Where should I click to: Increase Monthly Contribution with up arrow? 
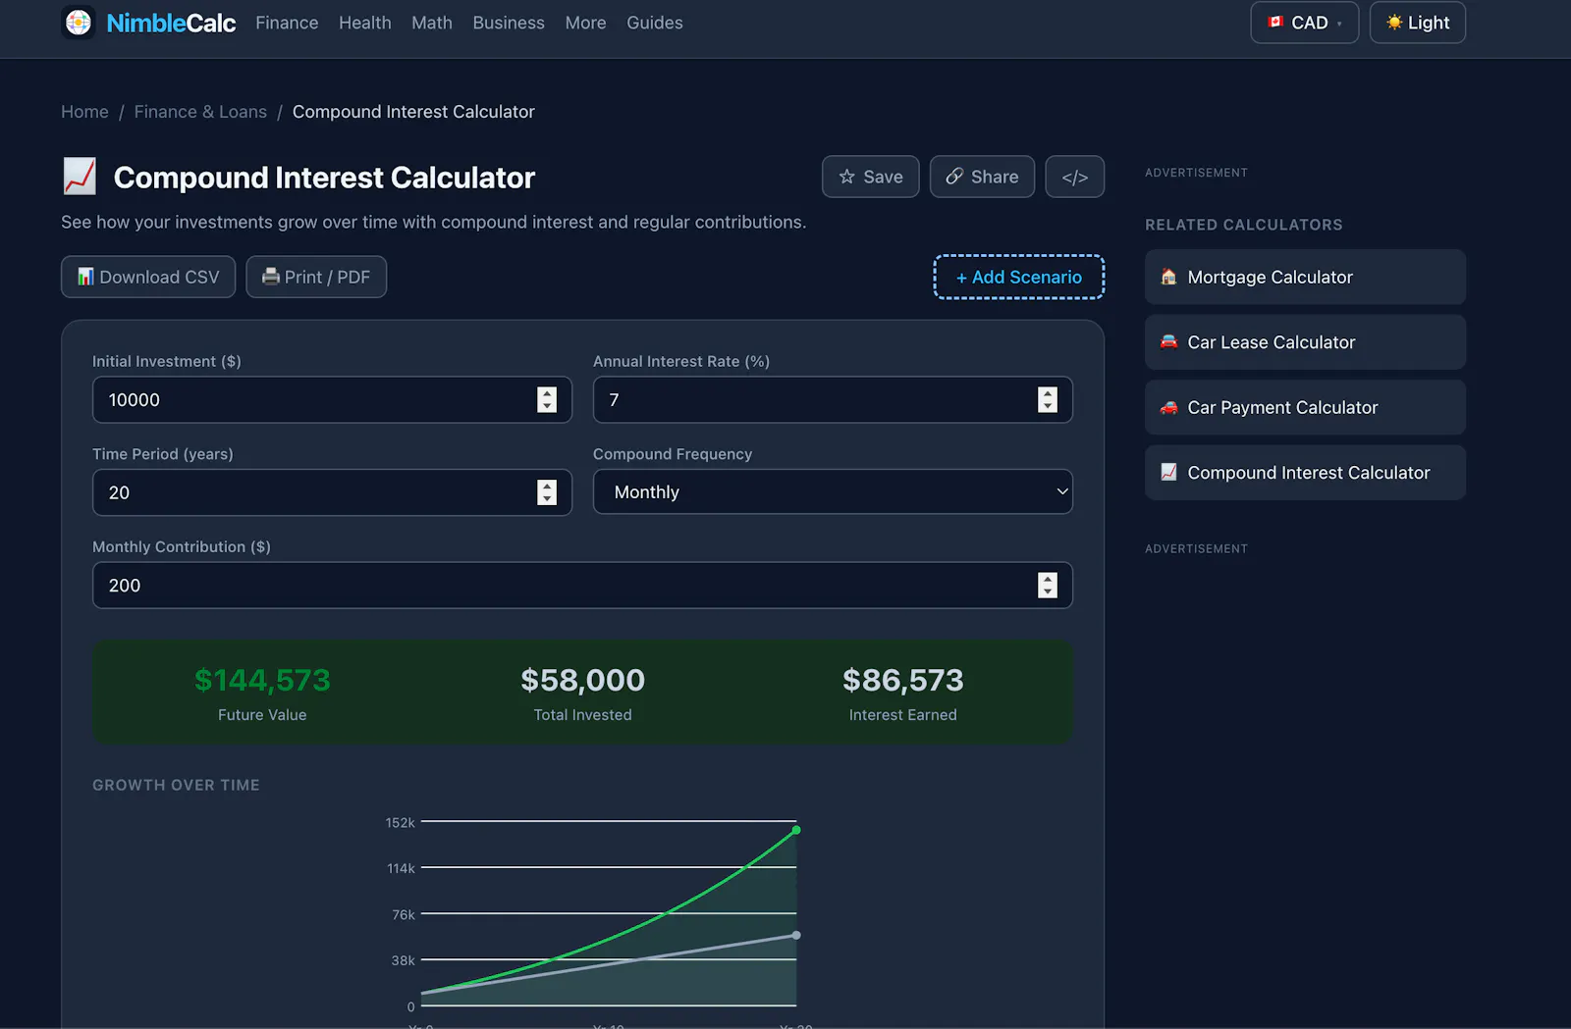pyautogui.click(x=1048, y=579)
